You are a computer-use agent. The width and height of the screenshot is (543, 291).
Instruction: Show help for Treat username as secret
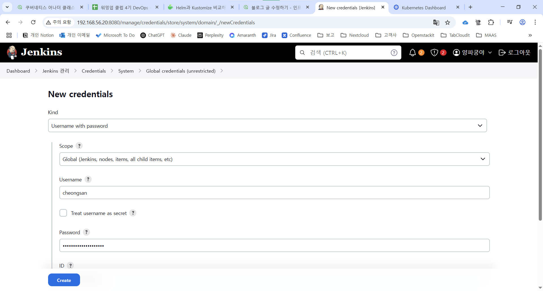click(x=133, y=213)
